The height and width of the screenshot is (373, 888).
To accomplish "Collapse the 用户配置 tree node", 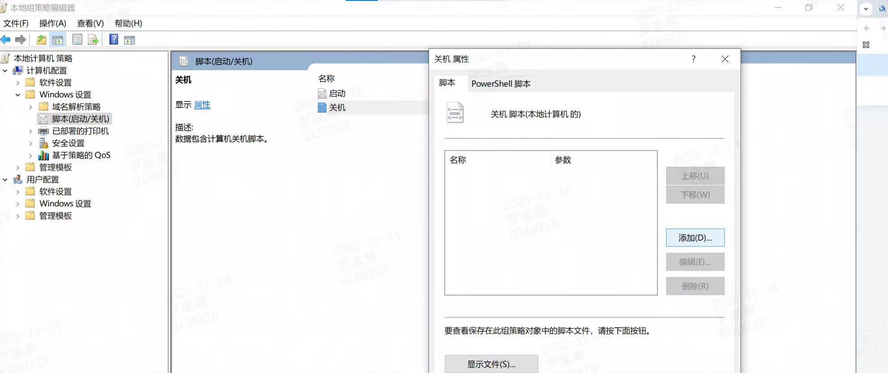I will 5,179.
